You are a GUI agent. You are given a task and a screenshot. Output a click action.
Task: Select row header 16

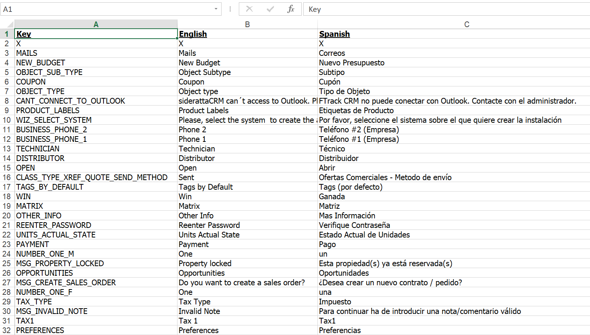[7, 177]
